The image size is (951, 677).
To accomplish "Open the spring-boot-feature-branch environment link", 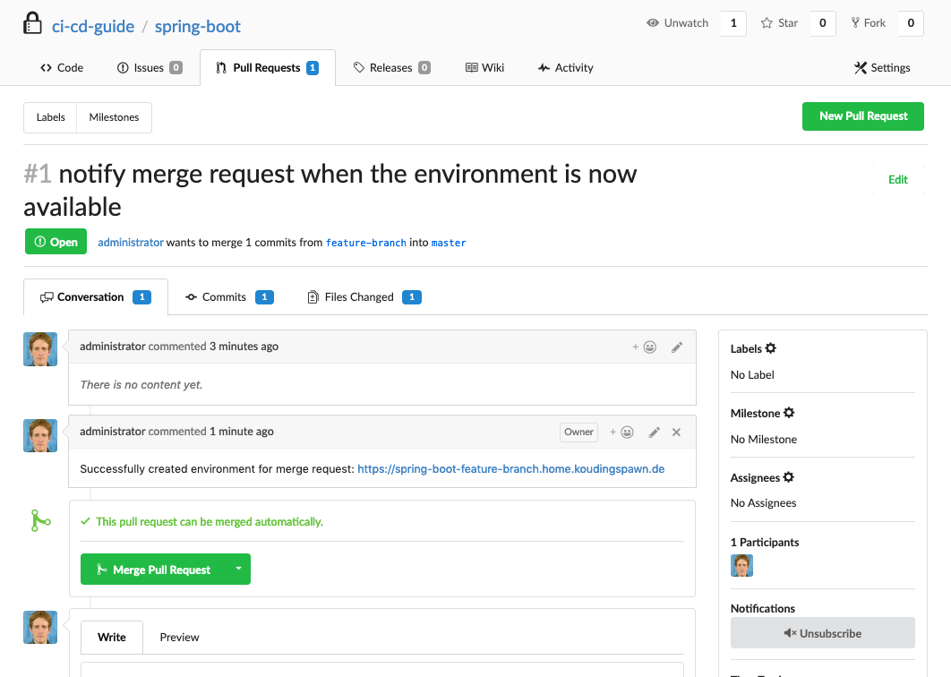I will 510,468.
